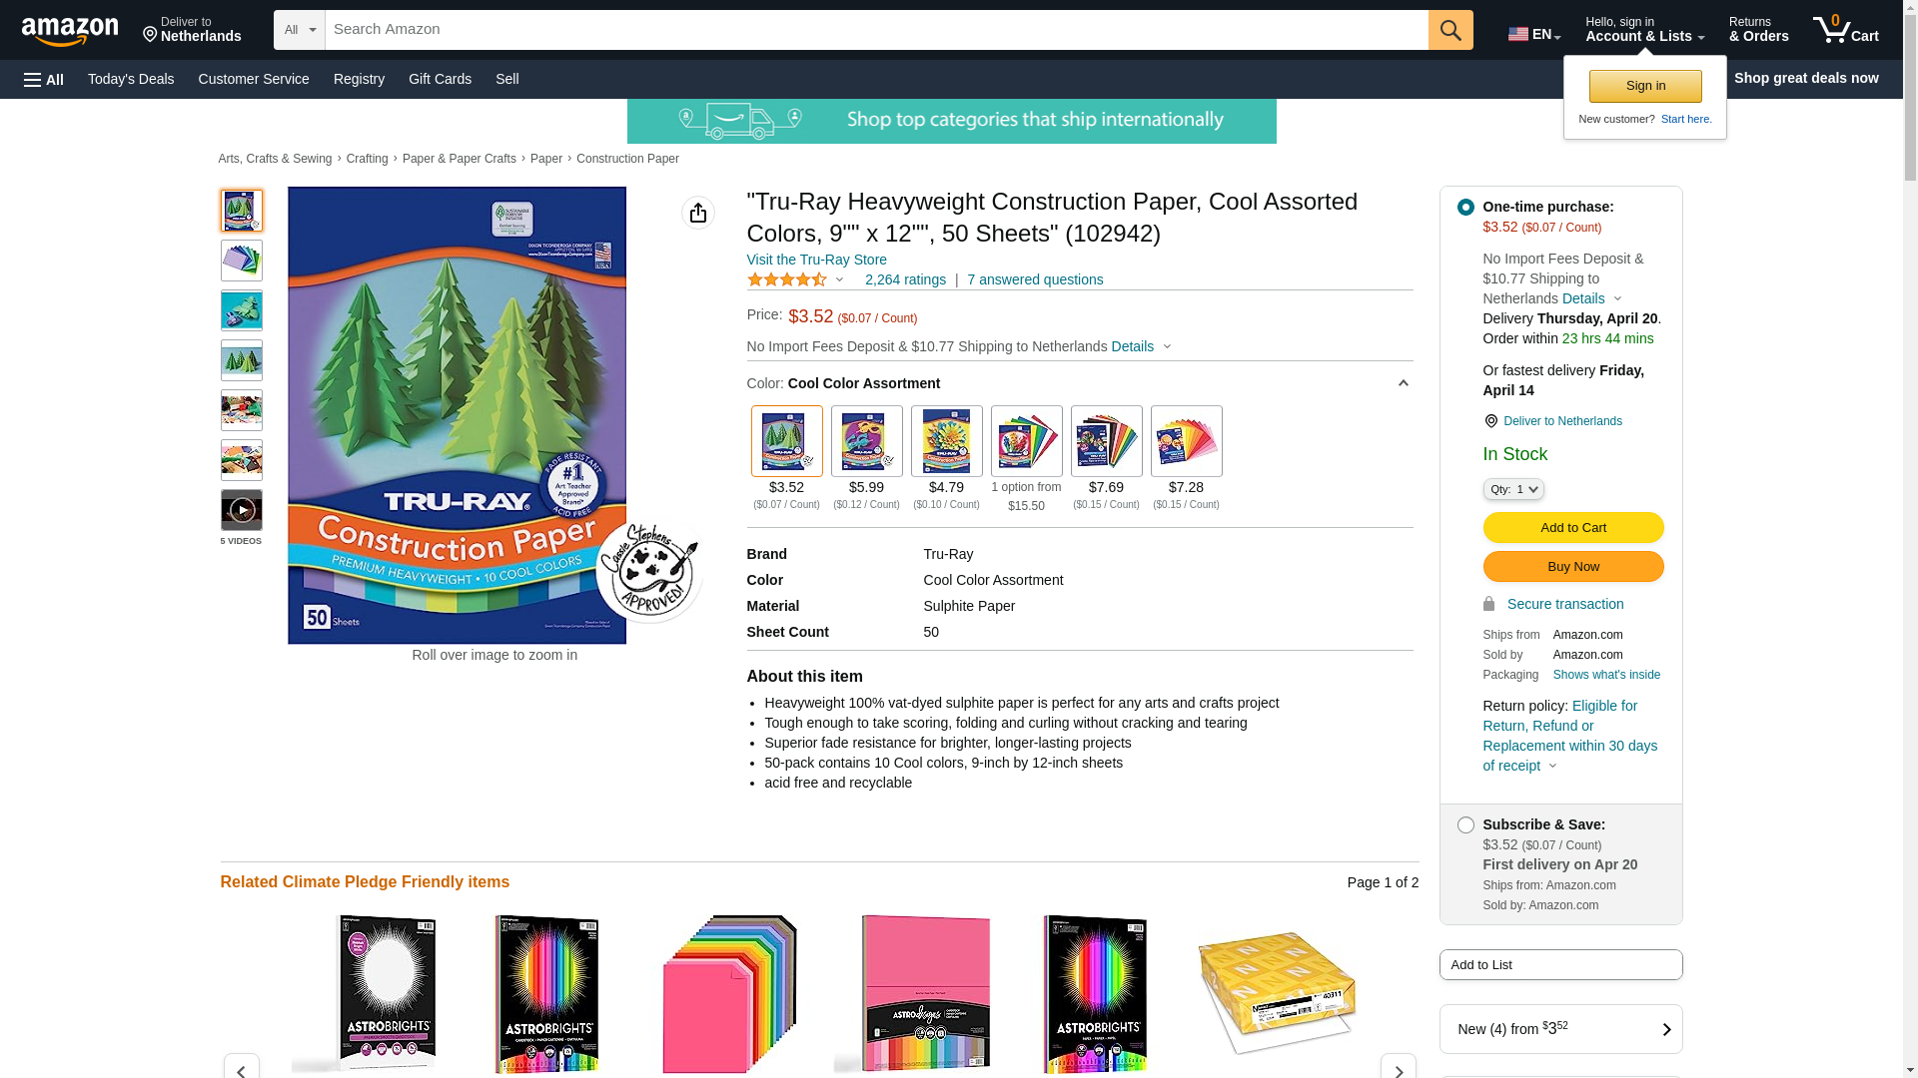Image resolution: width=1918 pixels, height=1078 pixels.
Task: Focus the Search Amazon input field
Action: [876, 30]
